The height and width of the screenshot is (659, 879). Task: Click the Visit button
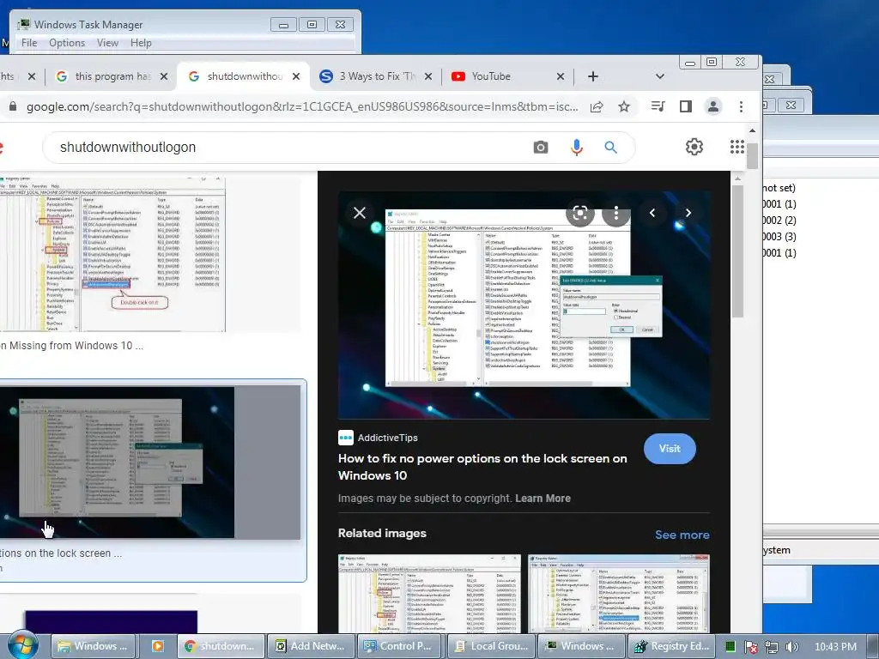(x=670, y=448)
